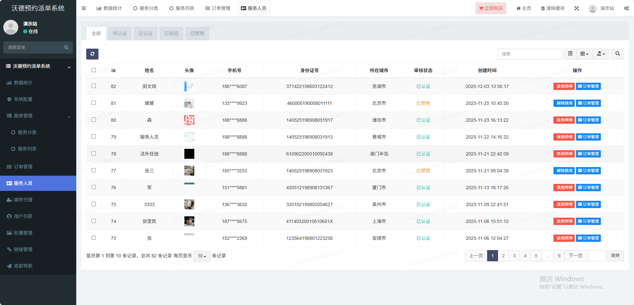The height and width of the screenshot is (305, 634).
Task: Click the 立即购买 button
Action: 491,8
